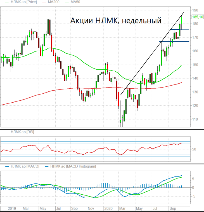
Task: Click the 130 price axis label
Action: [x=195, y=92]
